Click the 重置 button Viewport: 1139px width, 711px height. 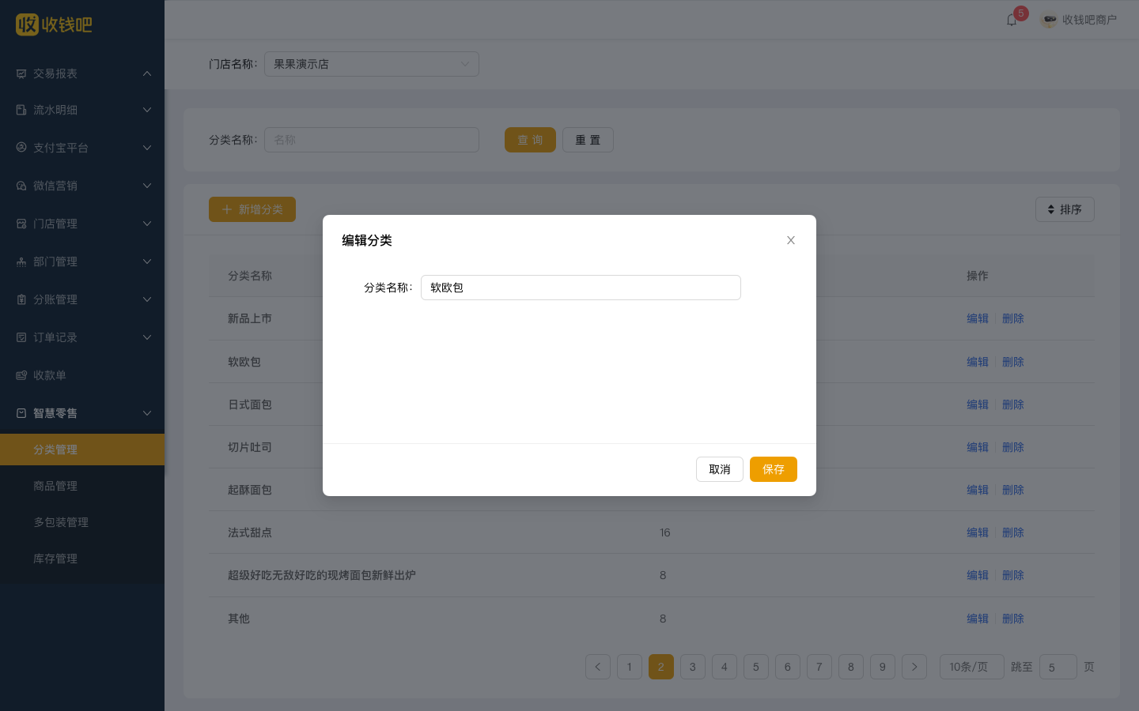588,140
